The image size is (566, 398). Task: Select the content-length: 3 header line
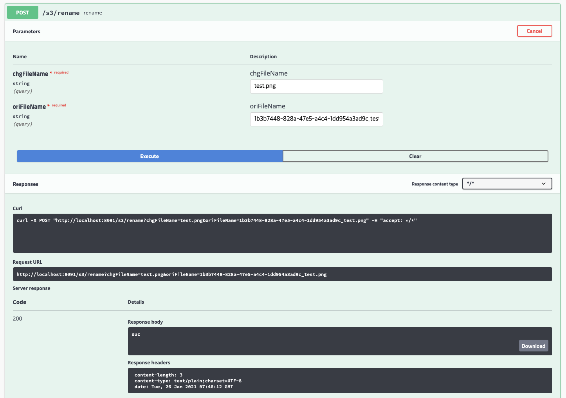point(159,375)
